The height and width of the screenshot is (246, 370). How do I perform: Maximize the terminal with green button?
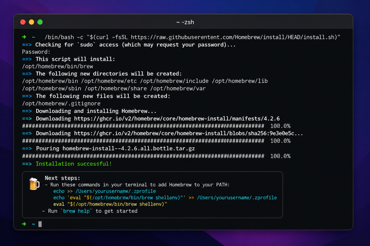(x=40, y=22)
